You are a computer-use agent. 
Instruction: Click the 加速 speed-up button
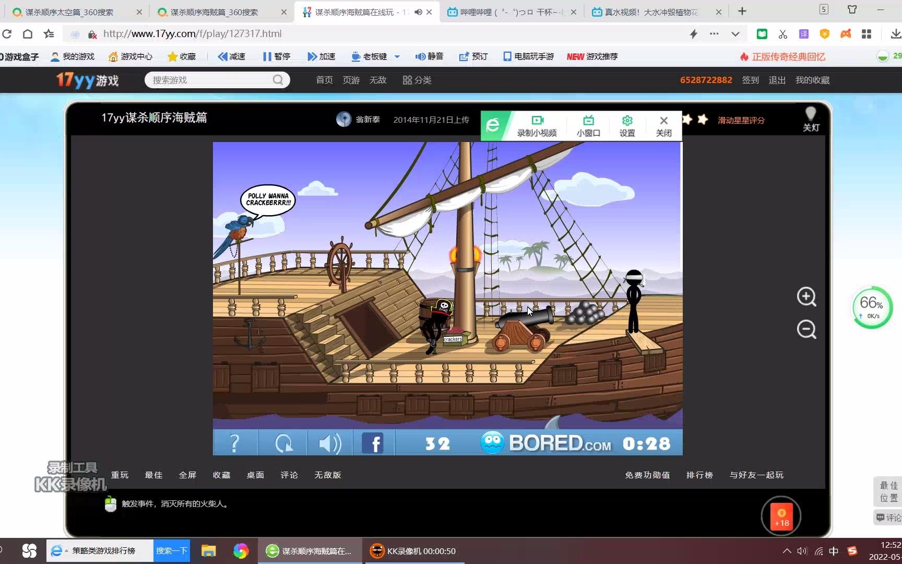pyautogui.click(x=322, y=56)
